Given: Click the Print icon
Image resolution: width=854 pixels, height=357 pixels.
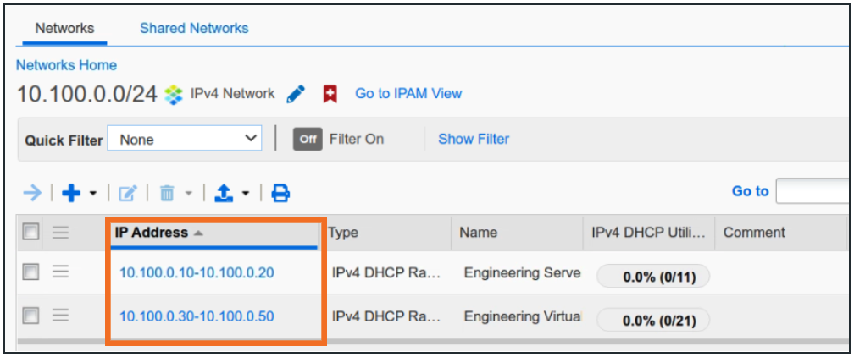Looking at the screenshot, I should click(x=280, y=194).
